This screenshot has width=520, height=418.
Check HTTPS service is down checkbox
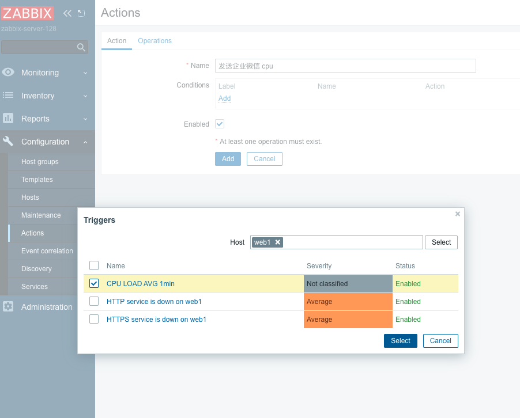pyautogui.click(x=94, y=320)
